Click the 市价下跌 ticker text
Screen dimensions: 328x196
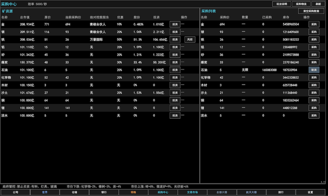94,186
